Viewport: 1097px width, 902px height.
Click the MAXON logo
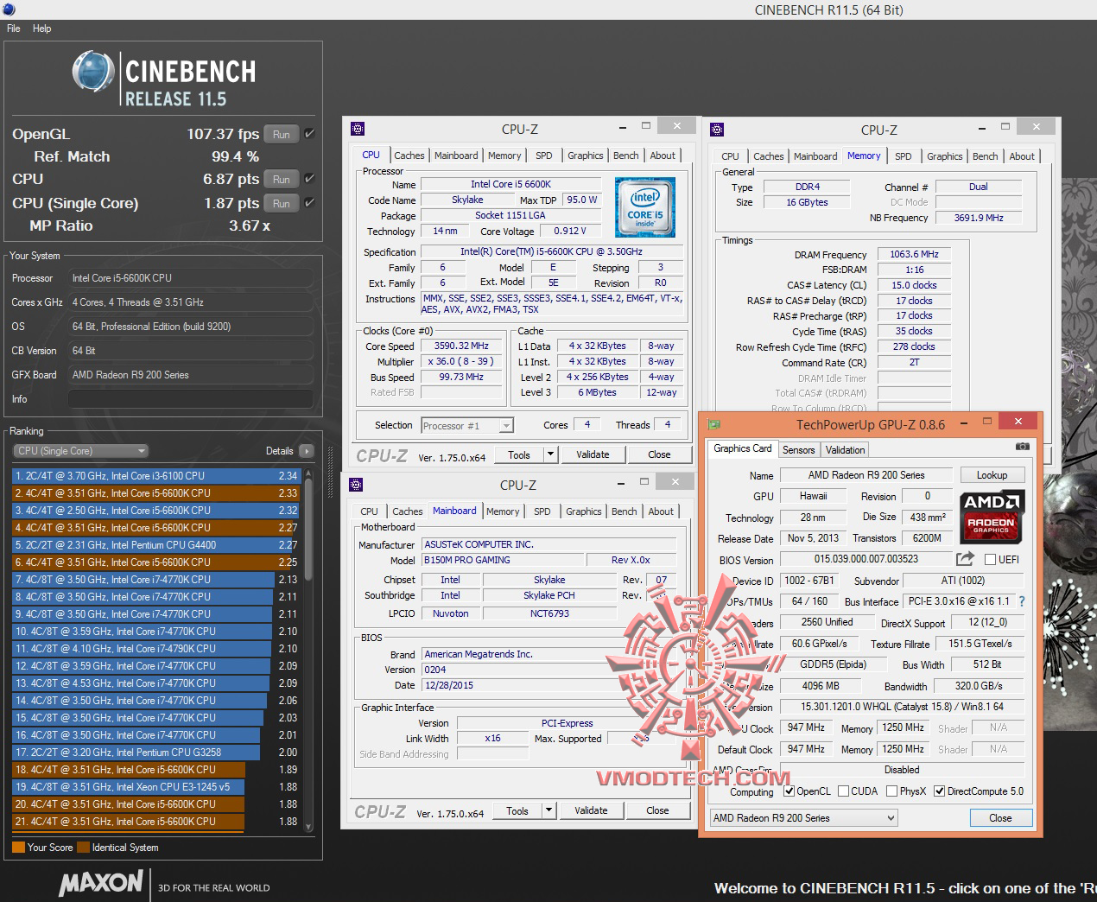[x=101, y=883]
